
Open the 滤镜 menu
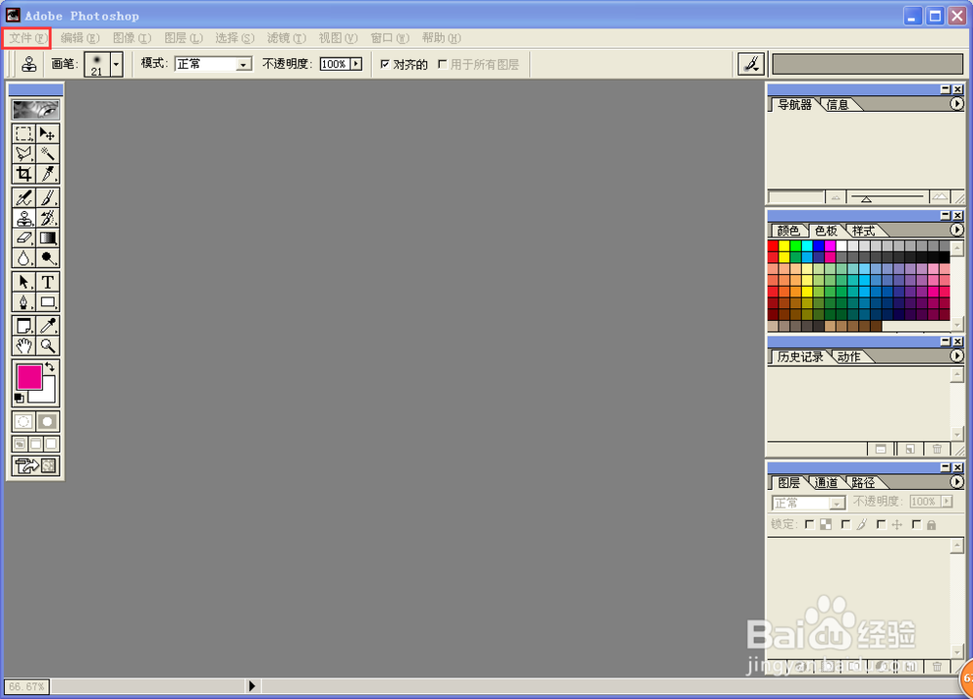286,38
